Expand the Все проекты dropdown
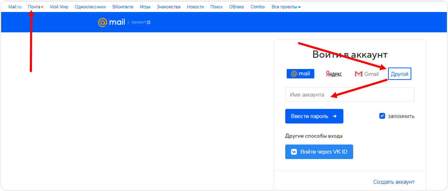The image size is (448, 191). (286, 7)
